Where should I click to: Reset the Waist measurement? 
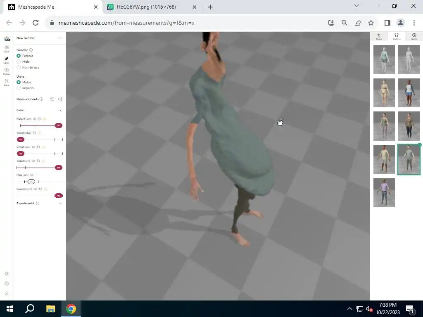pyautogui.click(x=38, y=161)
